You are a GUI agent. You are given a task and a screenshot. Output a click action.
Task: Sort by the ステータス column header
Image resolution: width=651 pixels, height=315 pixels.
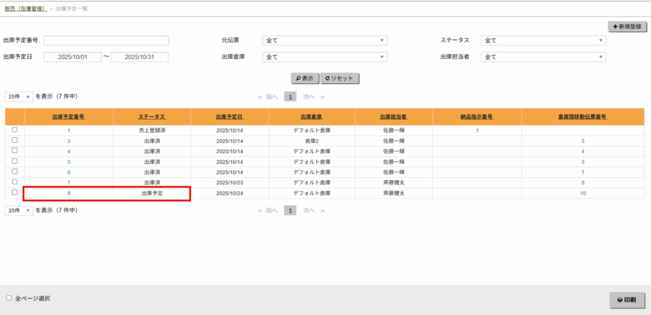pos(151,117)
